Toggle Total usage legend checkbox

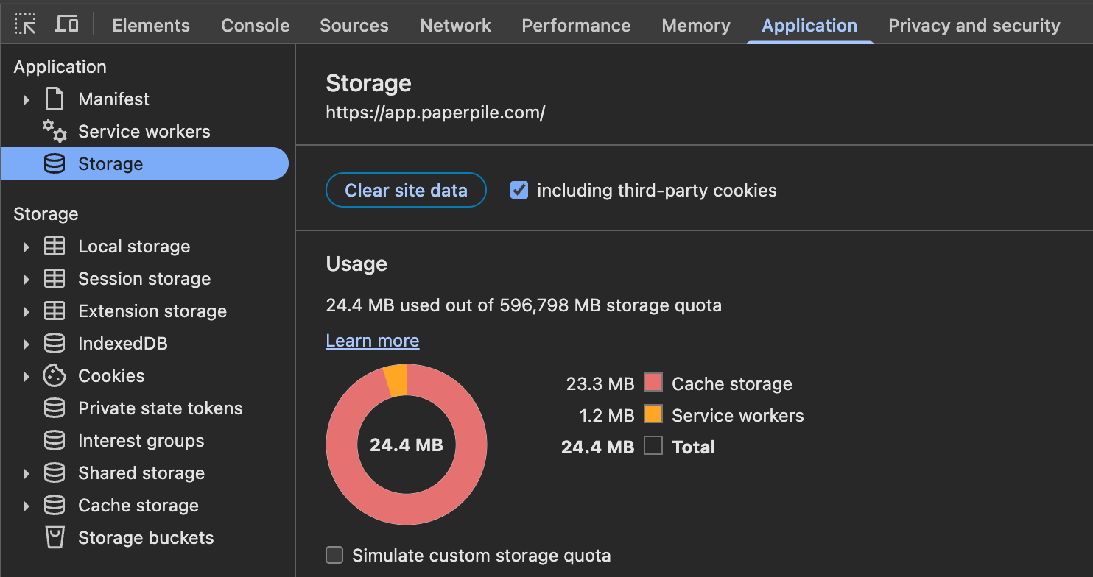653,446
